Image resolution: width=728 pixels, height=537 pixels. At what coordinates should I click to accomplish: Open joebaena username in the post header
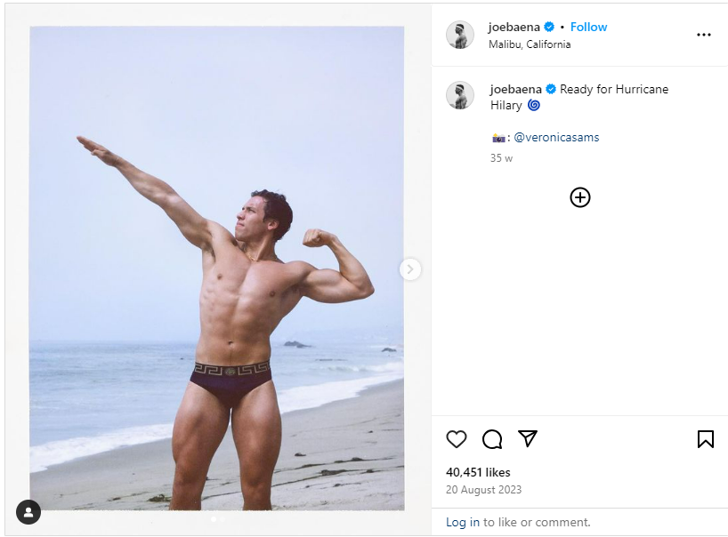coord(514,27)
